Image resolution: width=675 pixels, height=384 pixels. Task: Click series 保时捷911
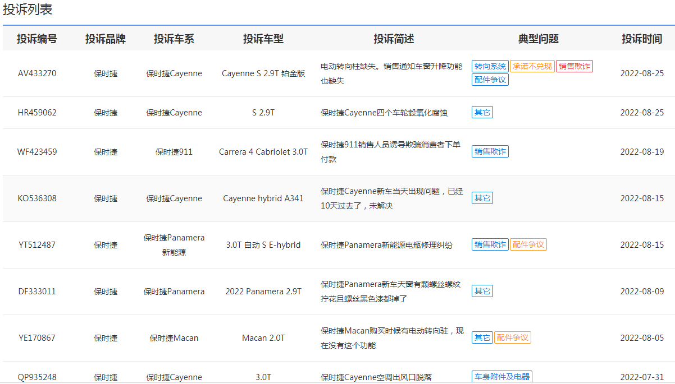point(174,152)
